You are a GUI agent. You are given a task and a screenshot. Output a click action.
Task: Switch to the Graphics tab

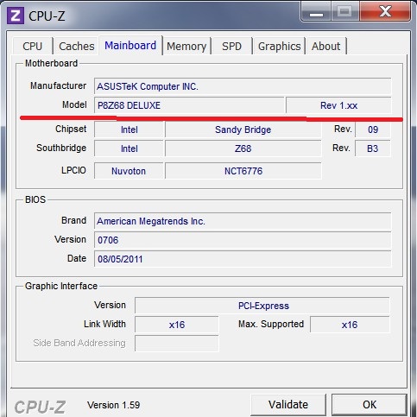pyautogui.click(x=279, y=46)
